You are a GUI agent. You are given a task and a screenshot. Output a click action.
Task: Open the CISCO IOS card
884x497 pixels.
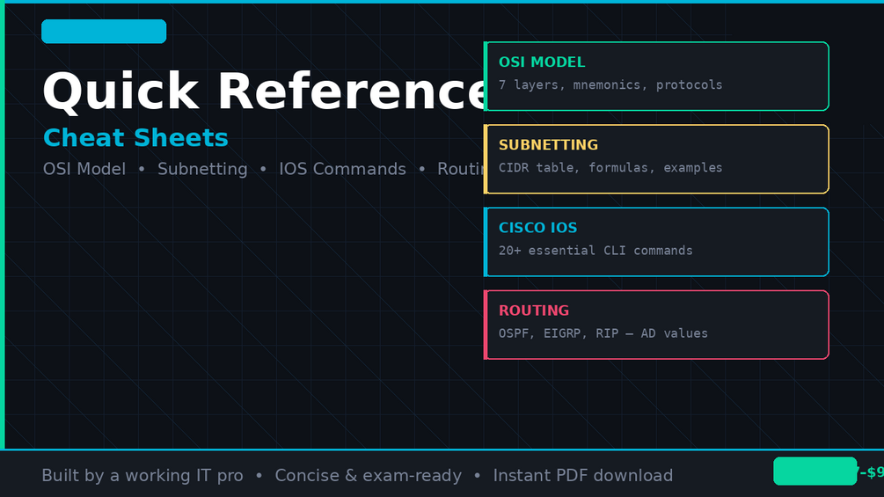(656, 242)
